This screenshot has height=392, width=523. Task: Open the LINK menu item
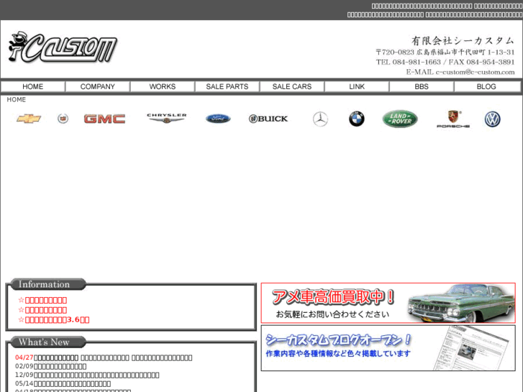pyautogui.click(x=357, y=87)
